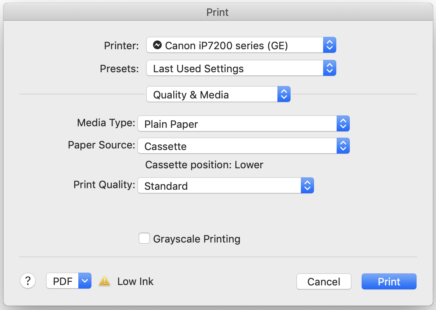Open the Printer selection dropdown
The width and height of the screenshot is (436, 310).
coord(241,45)
